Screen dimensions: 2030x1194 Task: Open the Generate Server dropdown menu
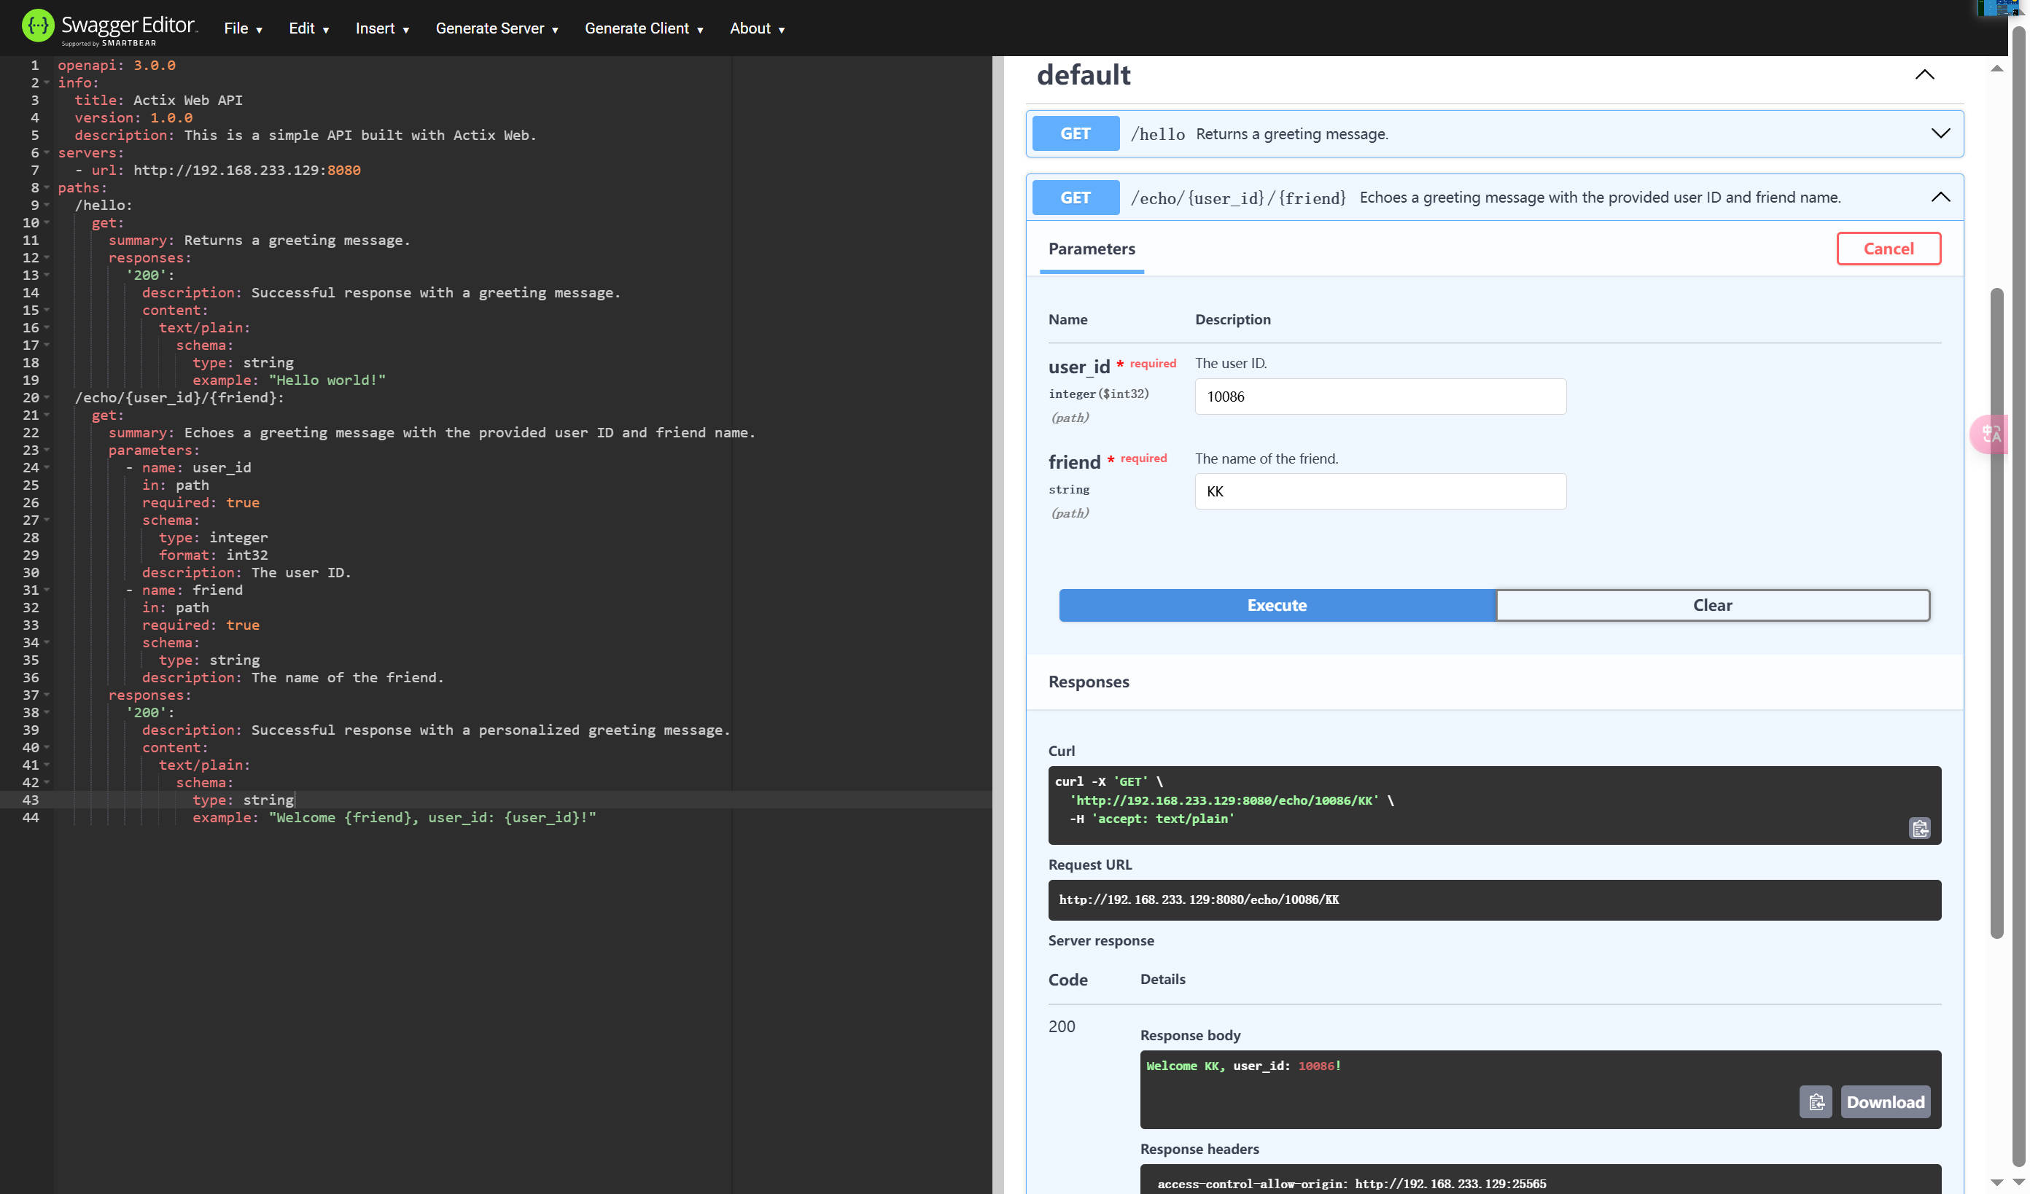(497, 29)
